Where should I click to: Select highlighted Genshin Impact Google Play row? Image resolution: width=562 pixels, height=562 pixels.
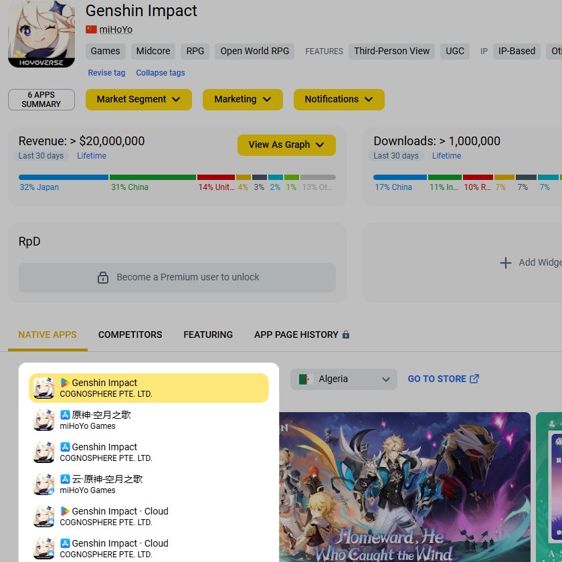click(149, 388)
